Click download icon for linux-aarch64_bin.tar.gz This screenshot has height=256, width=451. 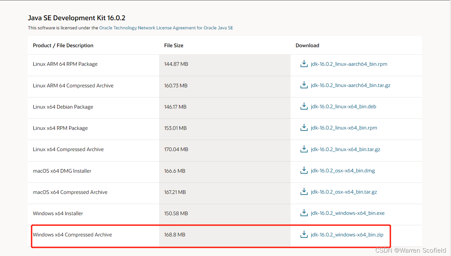pos(304,85)
